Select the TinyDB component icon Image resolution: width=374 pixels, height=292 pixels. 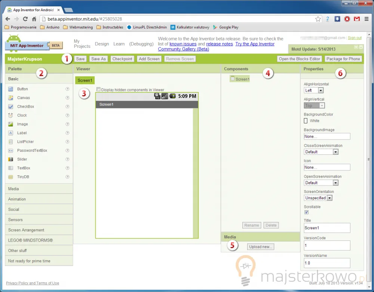10,177
